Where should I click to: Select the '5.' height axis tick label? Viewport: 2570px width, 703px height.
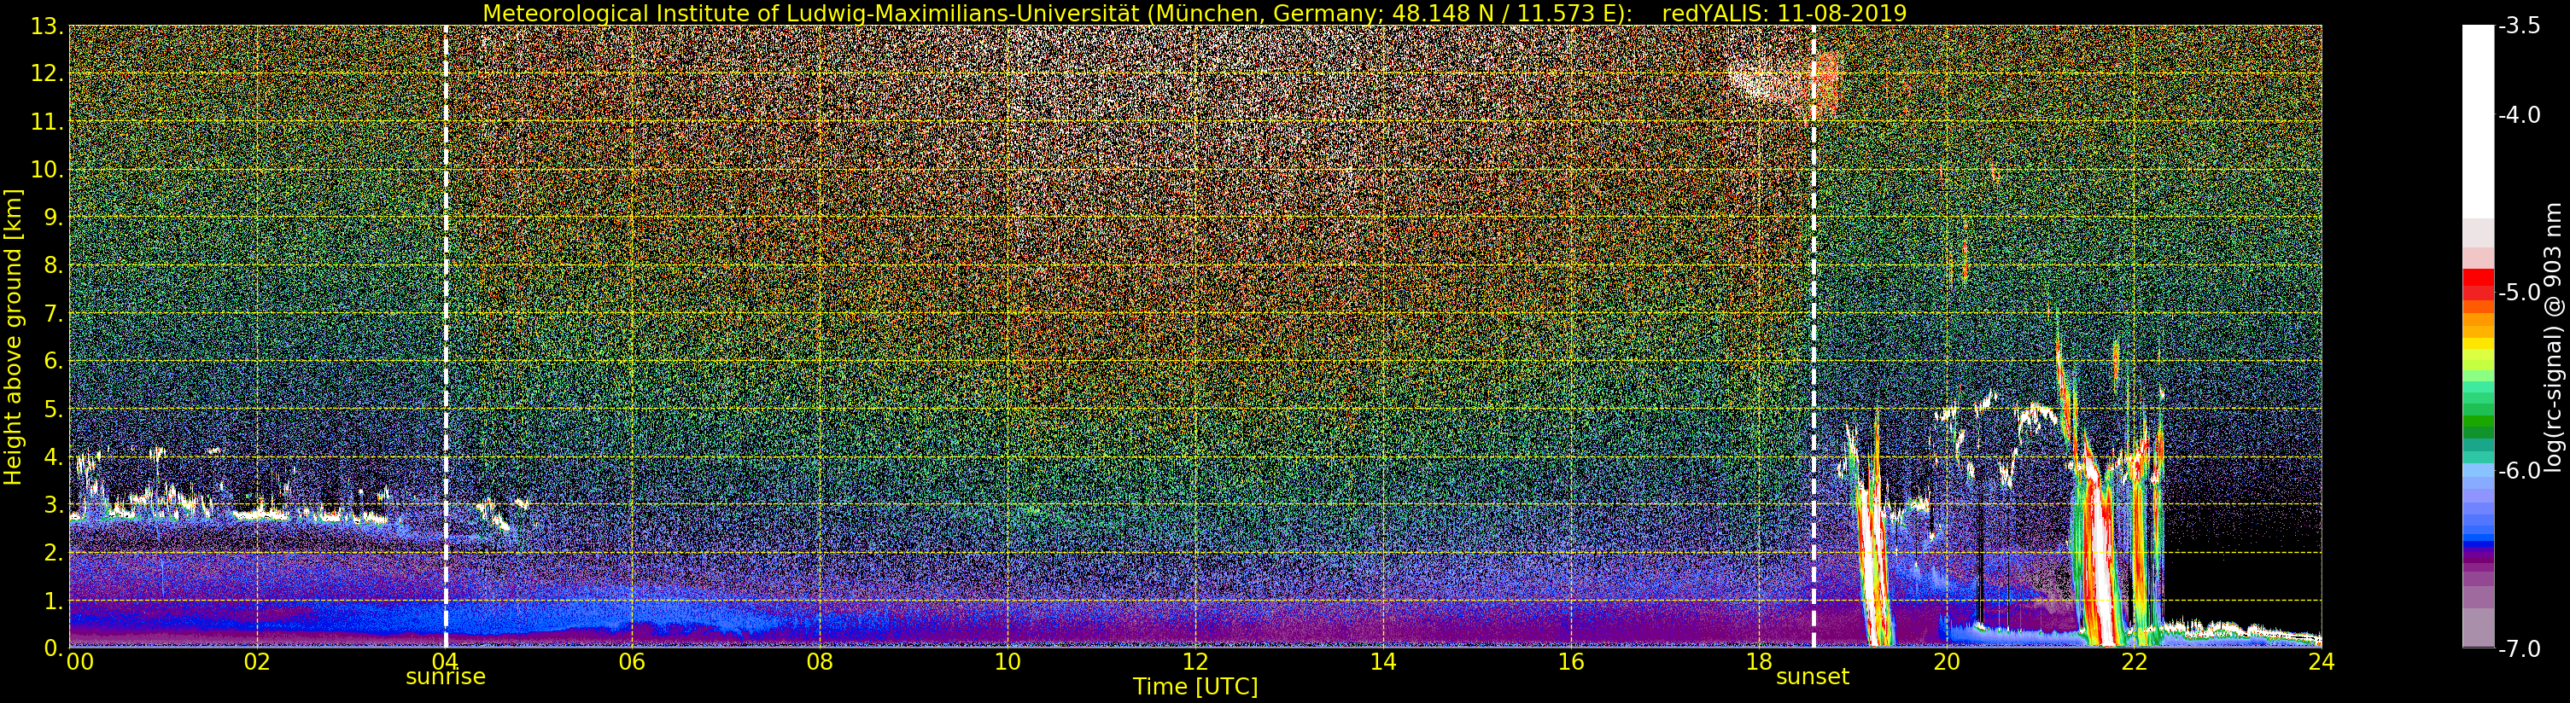[x=53, y=409]
